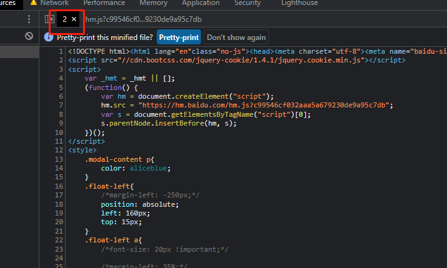Set a breakpoint on line number 6
This screenshot has width=447, height=268.
click(61, 96)
